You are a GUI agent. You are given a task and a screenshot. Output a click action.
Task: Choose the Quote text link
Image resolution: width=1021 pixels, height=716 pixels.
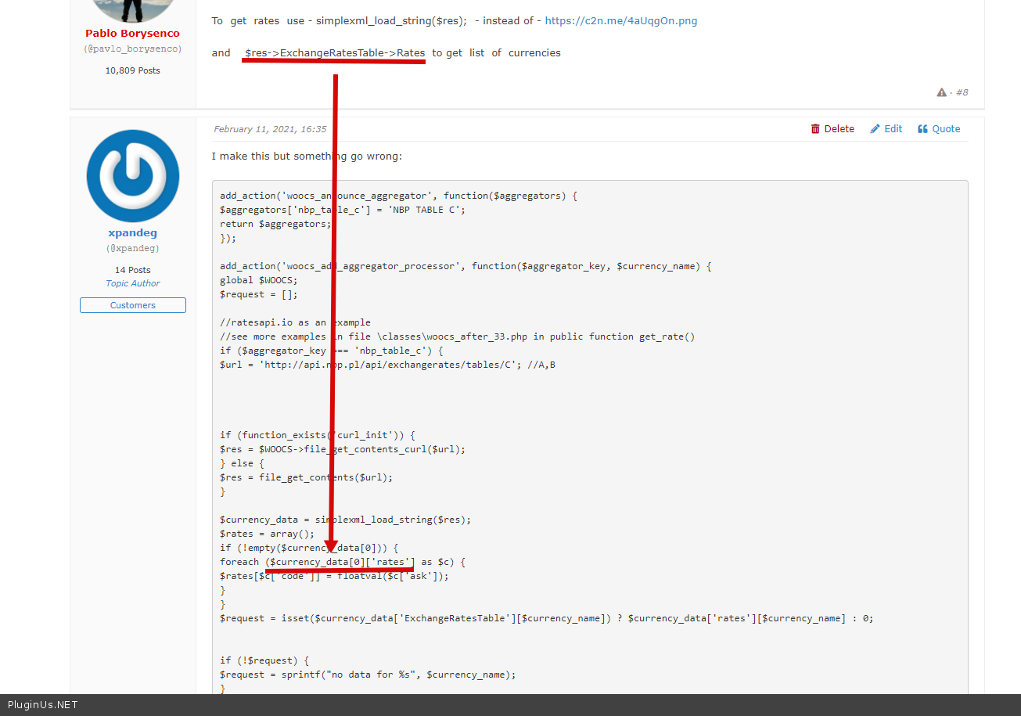coord(946,129)
